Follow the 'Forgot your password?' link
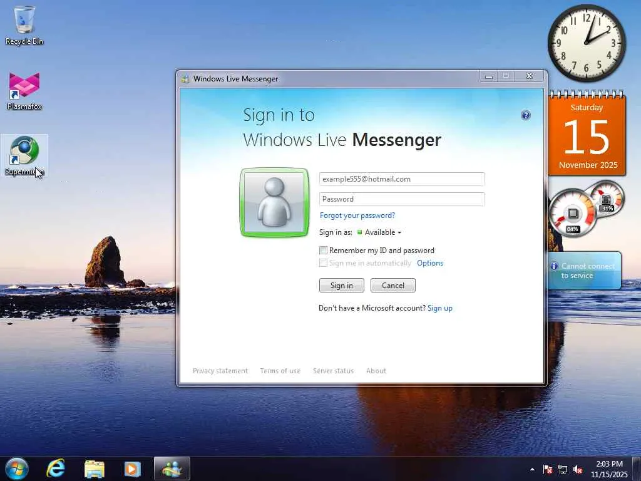The image size is (641, 481). [357, 215]
